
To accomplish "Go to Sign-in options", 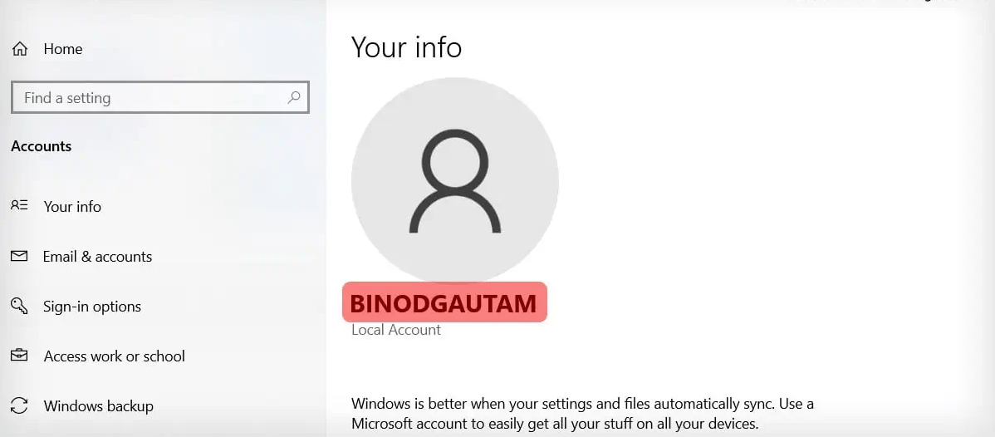I will [92, 307].
